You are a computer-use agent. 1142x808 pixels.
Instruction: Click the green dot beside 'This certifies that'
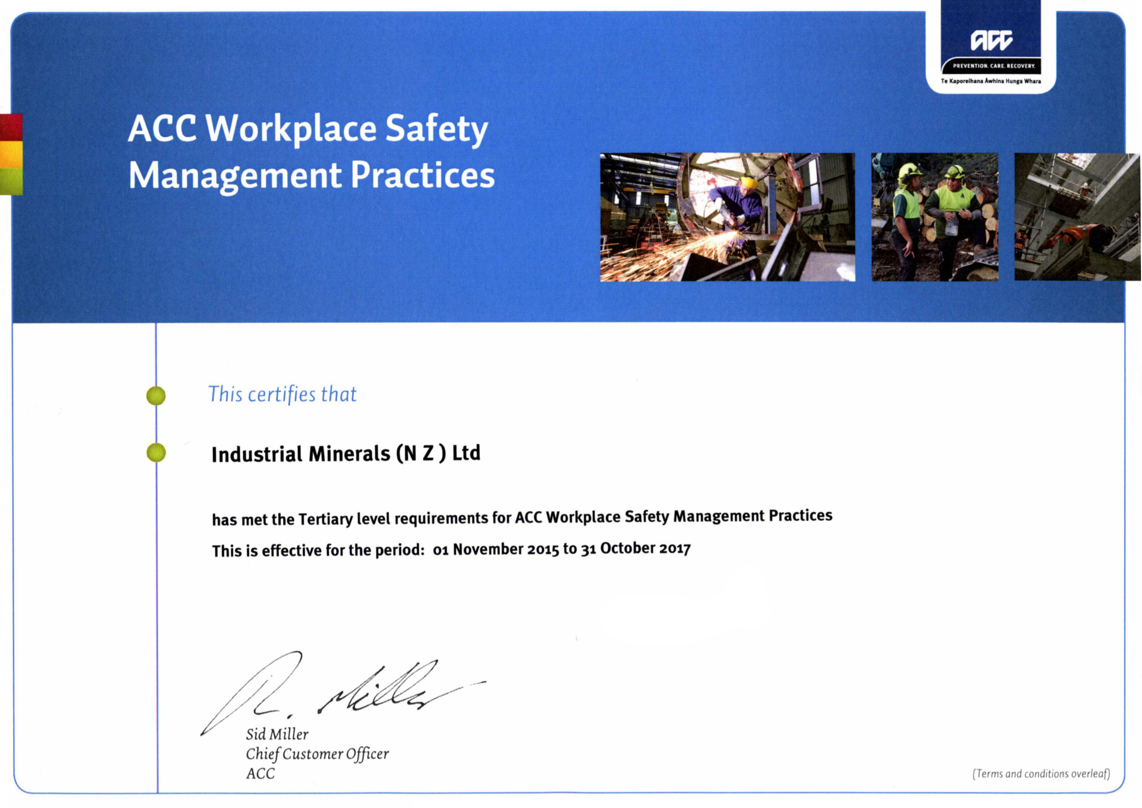pyautogui.click(x=156, y=396)
